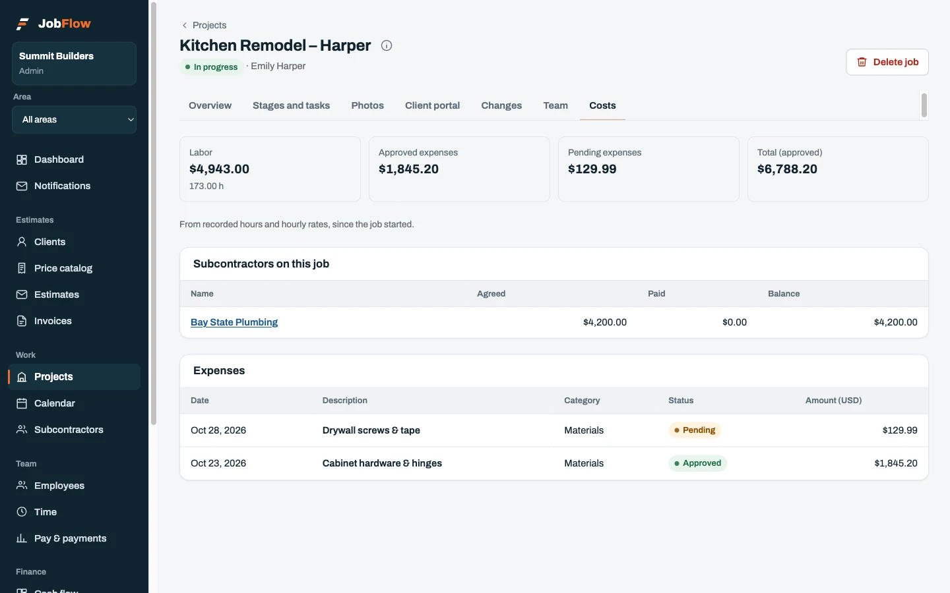The height and width of the screenshot is (593, 950).
Task: Click the Emily Harper client name
Action: click(278, 66)
